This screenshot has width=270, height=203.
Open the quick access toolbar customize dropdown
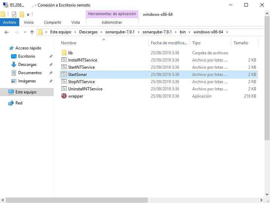click(28, 15)
